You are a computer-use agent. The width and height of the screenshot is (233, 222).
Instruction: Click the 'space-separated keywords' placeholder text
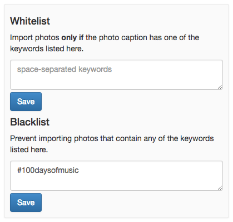65,69
